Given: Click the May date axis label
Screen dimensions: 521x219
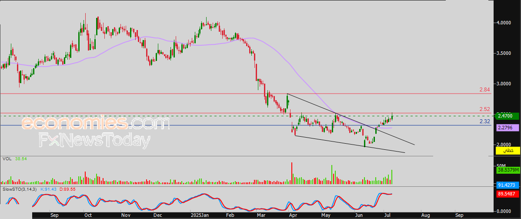Looking at the screenshot, I should [x=327, y=216].
